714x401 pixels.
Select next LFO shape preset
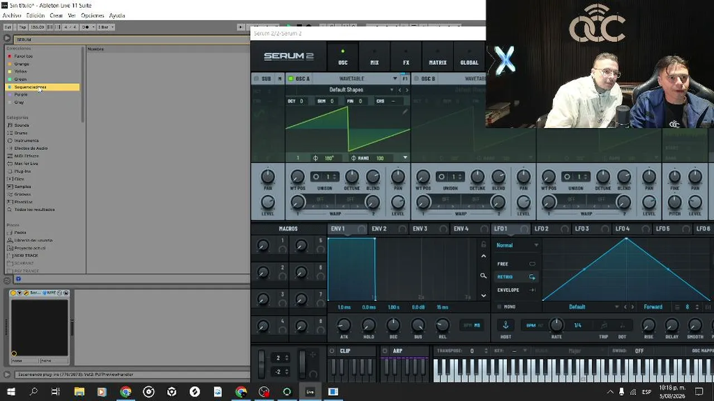[x=633, y=307]
